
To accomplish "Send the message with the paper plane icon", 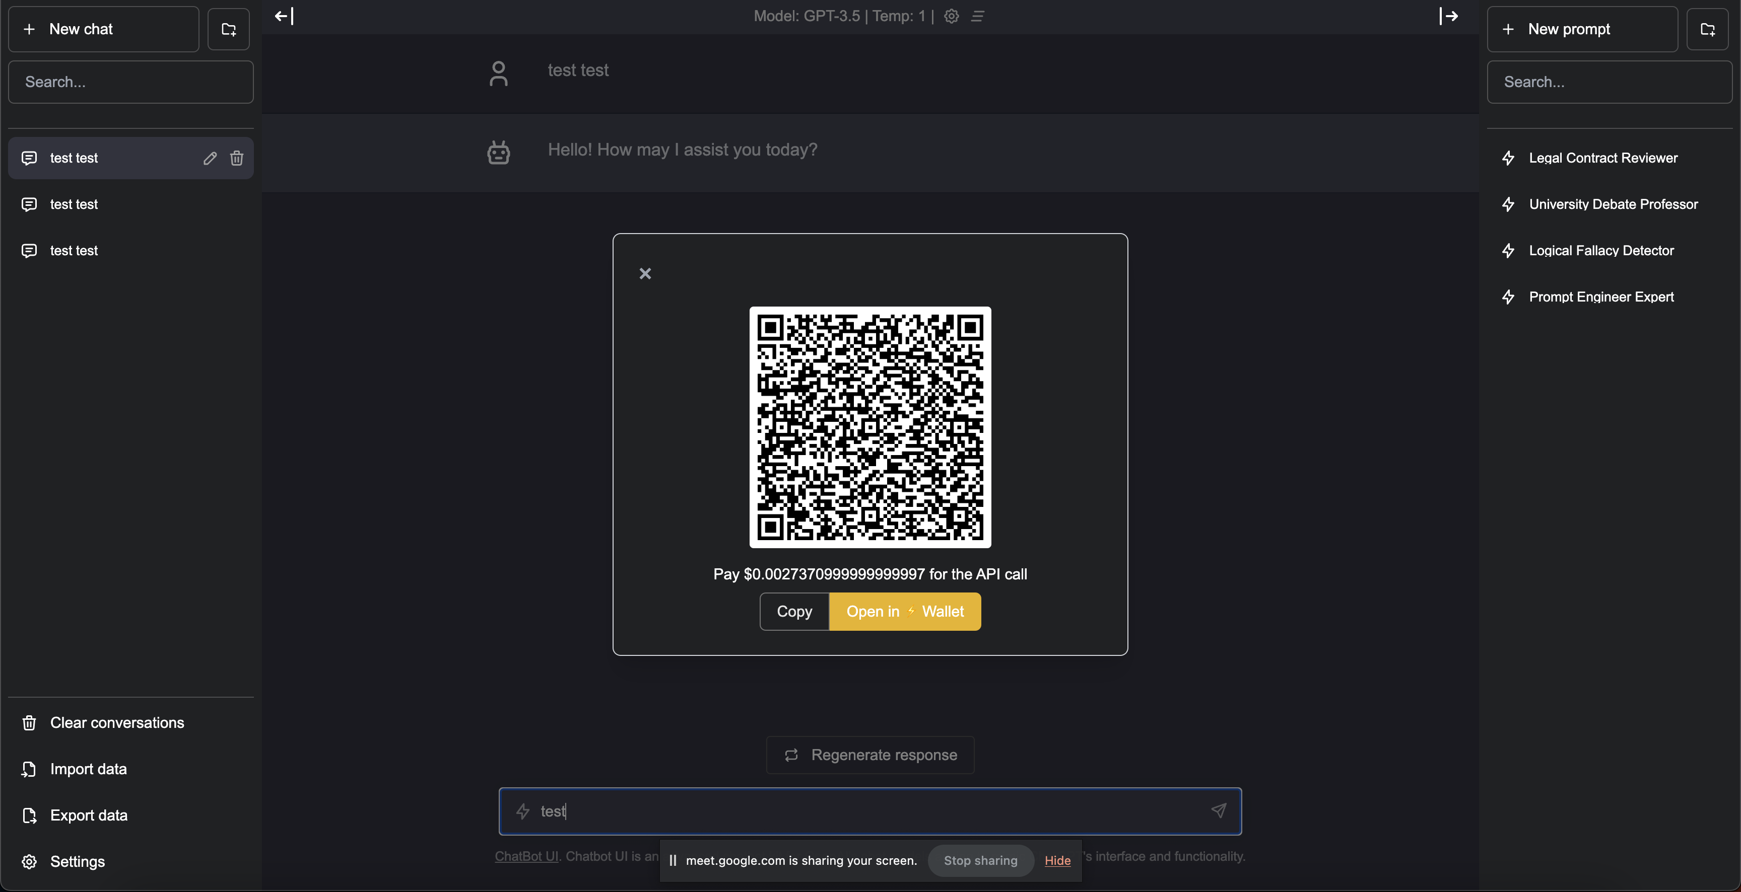I will point(1219,811).
